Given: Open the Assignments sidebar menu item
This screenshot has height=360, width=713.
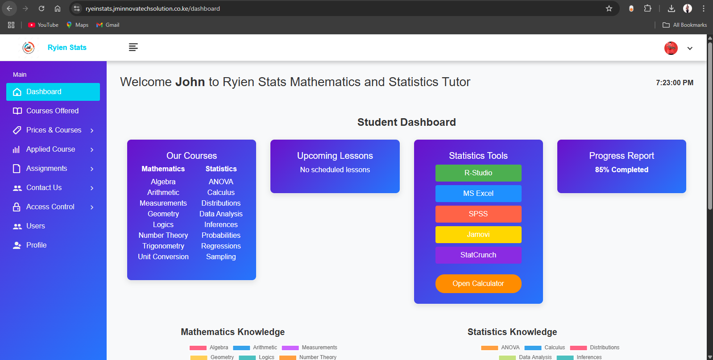Looking at the screenshot, I should (46, 169).
